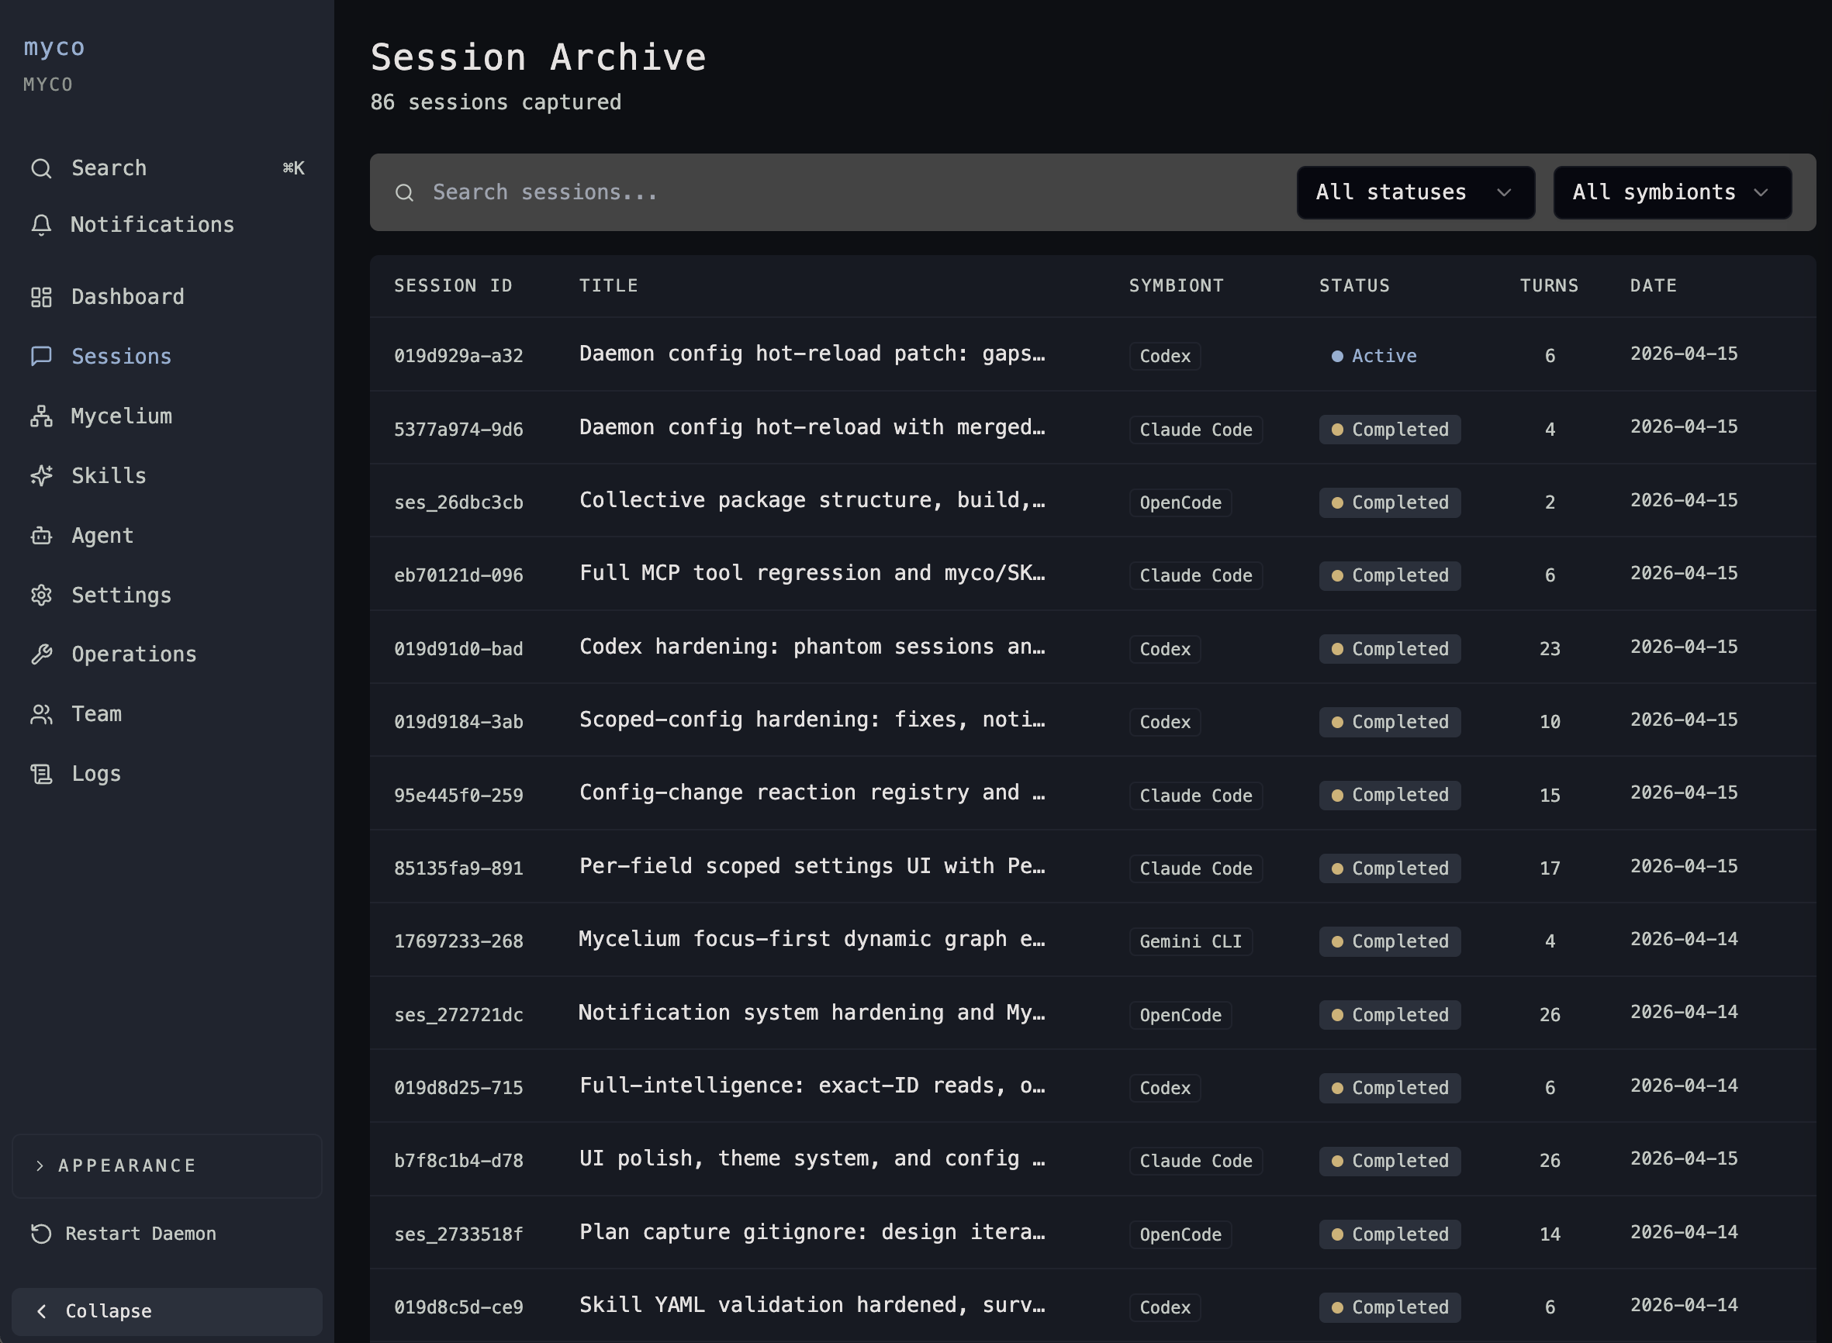Click the Skills sparkle icon
The height and width of the screenshot is (1343, 1832).
click(41, 475)
